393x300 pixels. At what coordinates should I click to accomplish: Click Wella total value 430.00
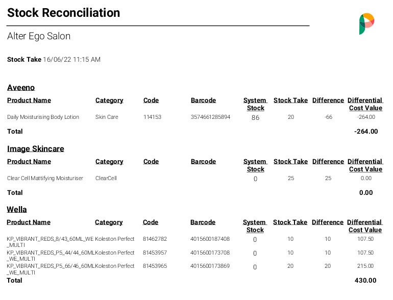pos(365,281)
